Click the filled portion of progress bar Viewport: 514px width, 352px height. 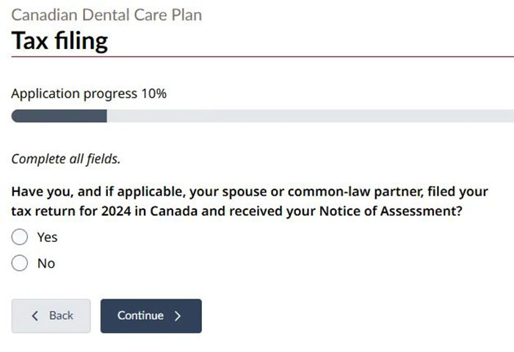tap(59, 116)
